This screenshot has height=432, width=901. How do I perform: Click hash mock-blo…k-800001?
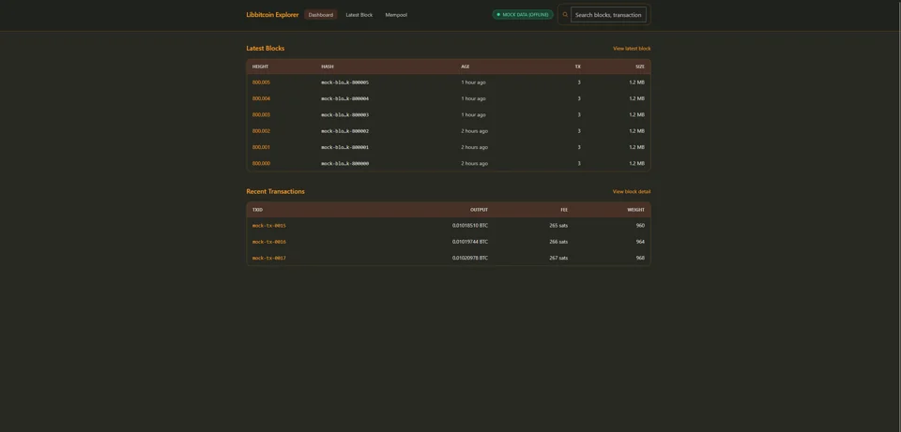(344, 147)
